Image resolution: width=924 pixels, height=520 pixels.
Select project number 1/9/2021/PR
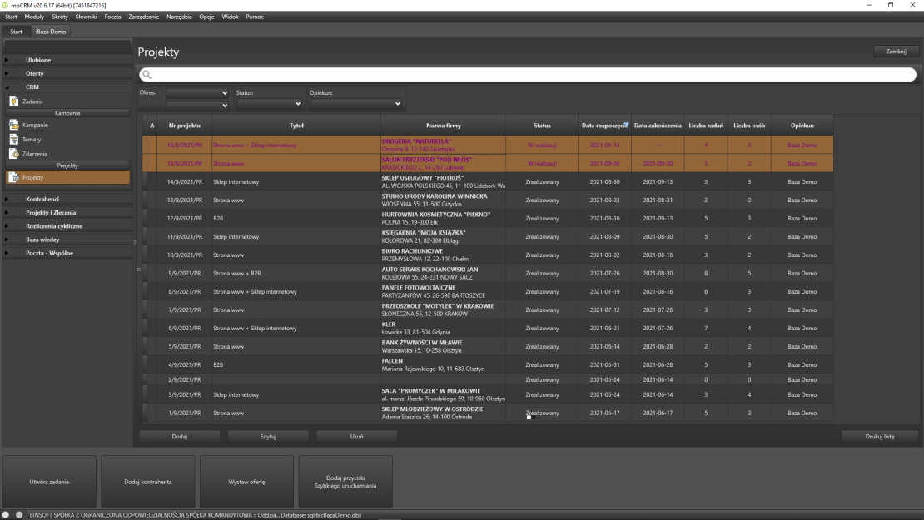185,414
